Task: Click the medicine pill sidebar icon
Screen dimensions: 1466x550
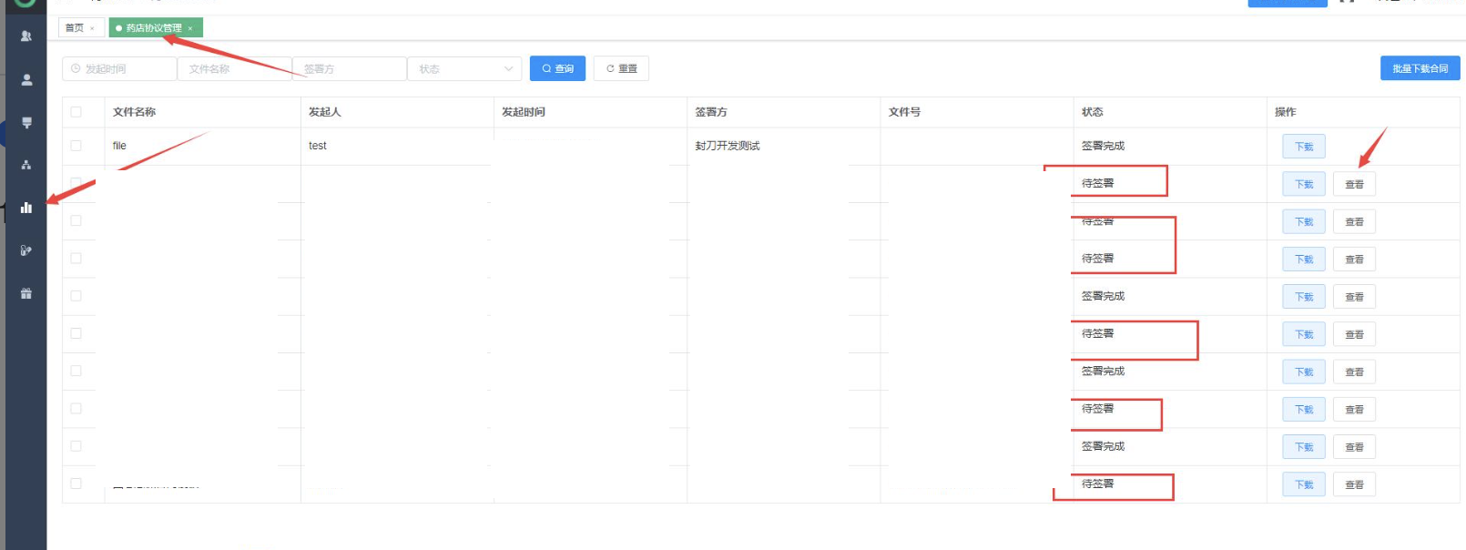Action: (26, 250)
